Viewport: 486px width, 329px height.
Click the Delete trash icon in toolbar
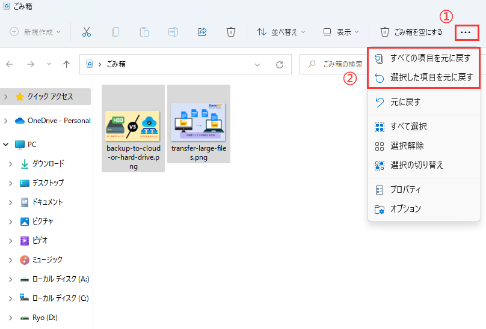coord(231,32)
